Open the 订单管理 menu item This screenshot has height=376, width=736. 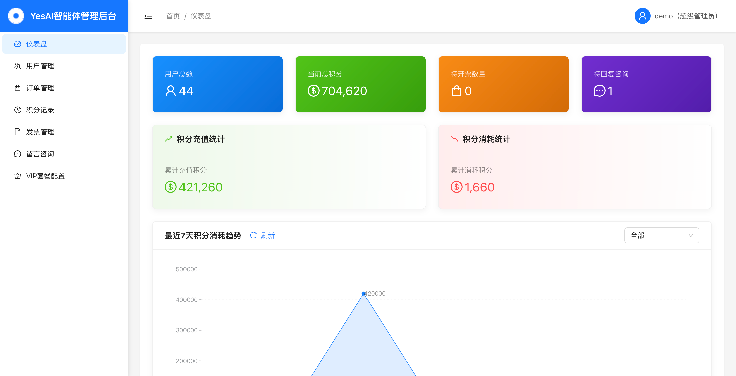[64, 88]
